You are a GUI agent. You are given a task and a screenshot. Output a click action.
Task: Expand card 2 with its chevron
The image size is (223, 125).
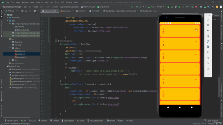tap(196, 54)
